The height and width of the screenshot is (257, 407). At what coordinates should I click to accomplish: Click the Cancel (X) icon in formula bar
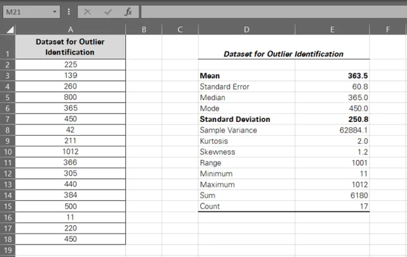[x=88, y=12]
